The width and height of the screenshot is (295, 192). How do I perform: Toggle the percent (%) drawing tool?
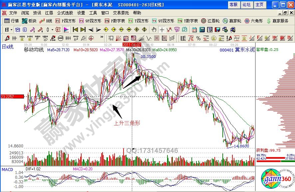pos(198,38)
